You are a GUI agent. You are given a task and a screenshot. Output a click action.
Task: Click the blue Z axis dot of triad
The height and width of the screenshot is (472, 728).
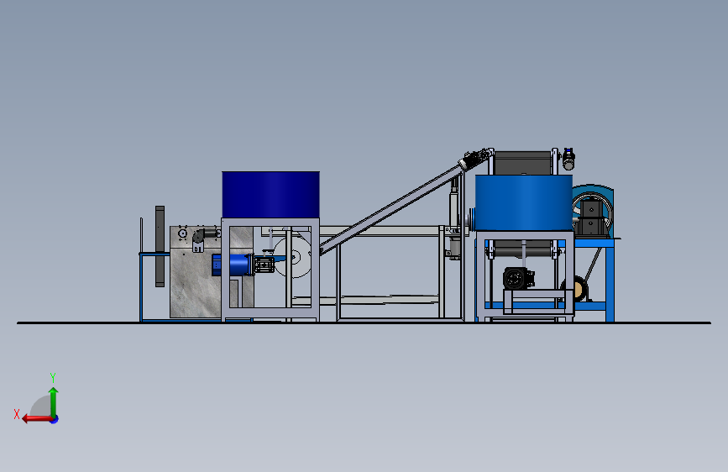tap(55, 419)
